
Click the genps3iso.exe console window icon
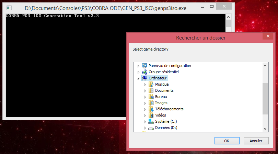[9, 8]
